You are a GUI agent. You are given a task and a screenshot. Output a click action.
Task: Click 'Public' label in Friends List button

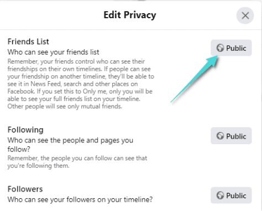(236, 48)
